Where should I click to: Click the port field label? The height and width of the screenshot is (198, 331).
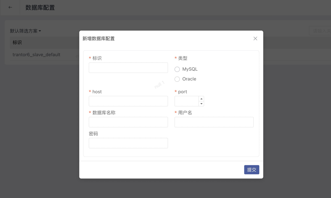pos(183,92)
